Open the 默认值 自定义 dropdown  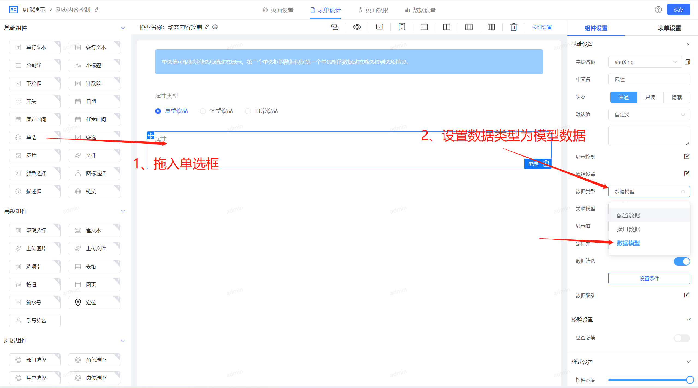pos(649,115)
